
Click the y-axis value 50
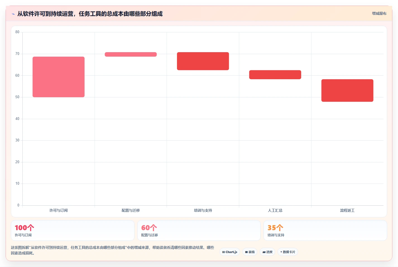17,97
